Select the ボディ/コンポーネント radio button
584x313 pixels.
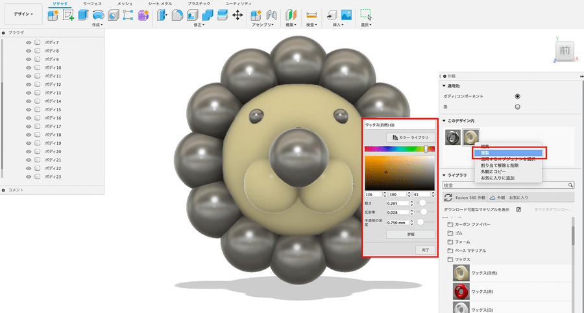tap(517, 96)
